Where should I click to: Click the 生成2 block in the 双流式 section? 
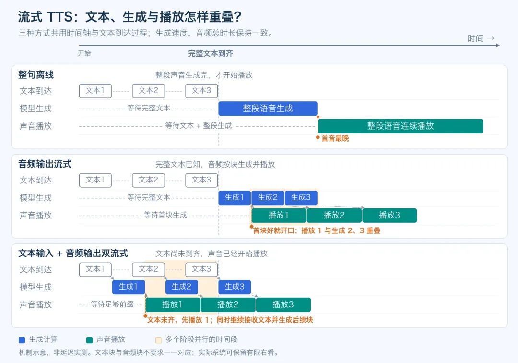(x=182, y=287)
